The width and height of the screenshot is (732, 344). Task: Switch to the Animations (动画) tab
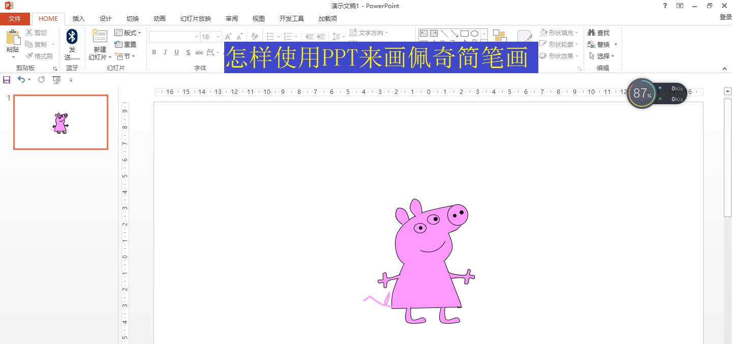[160, 19]
